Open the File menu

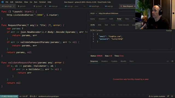(x=7, y=2)
